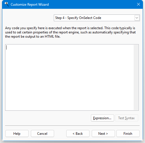Click blank space left of the Expression... button
Screen dimensions: 145x143
tap(47, 118)
